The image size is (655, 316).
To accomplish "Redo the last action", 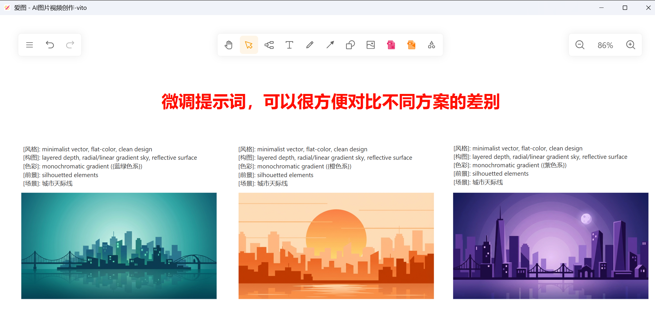I will [x=70, y=45].
